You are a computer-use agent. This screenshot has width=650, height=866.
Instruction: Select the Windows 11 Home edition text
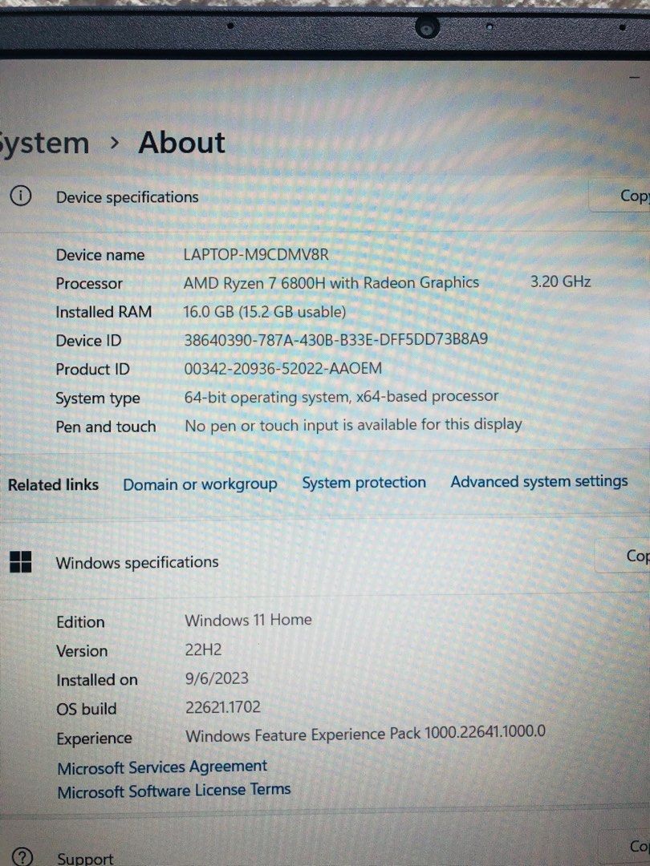coord(248,620)
